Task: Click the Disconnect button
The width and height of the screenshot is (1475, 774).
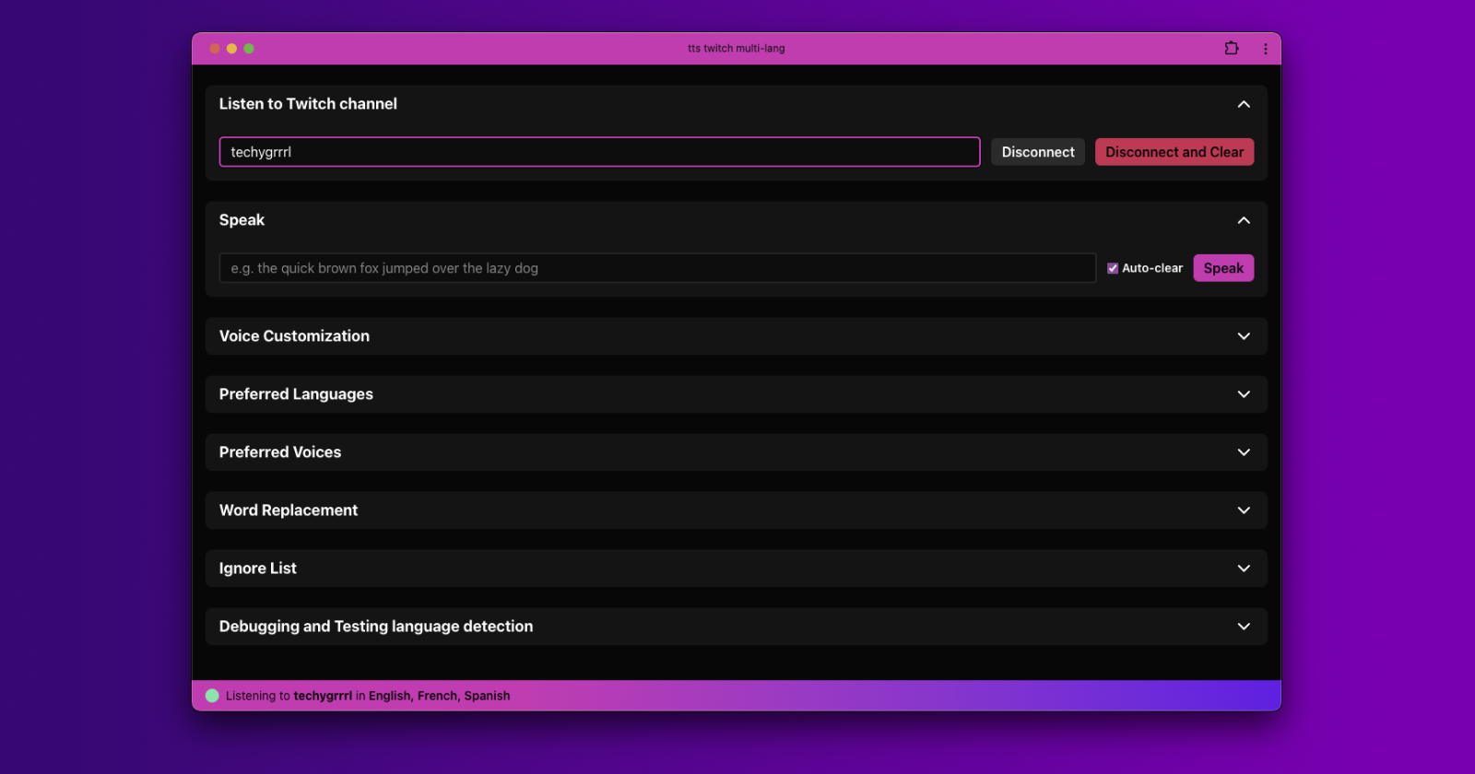Action: pyautogui.click(x=1038, y=152)
